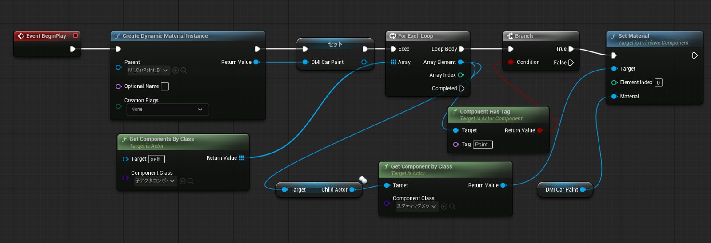711x243 pixels.
Task: Click Get Component by Class Return Value pin
Action: point(503,185)
